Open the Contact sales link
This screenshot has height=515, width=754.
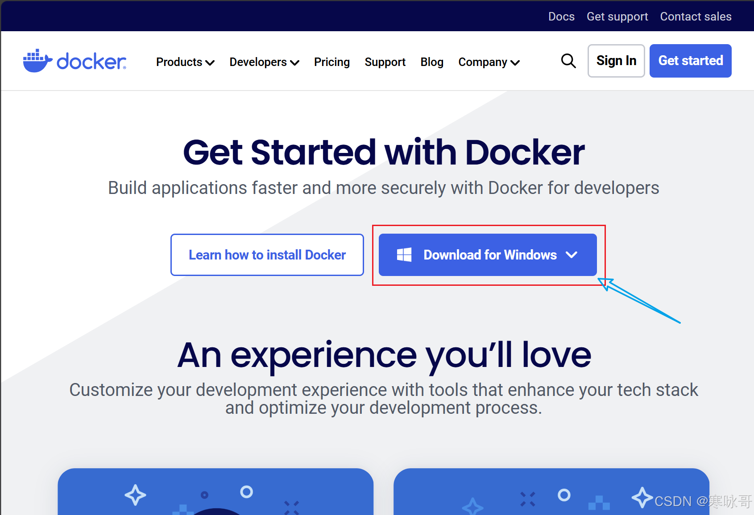[x=696, y=16]
